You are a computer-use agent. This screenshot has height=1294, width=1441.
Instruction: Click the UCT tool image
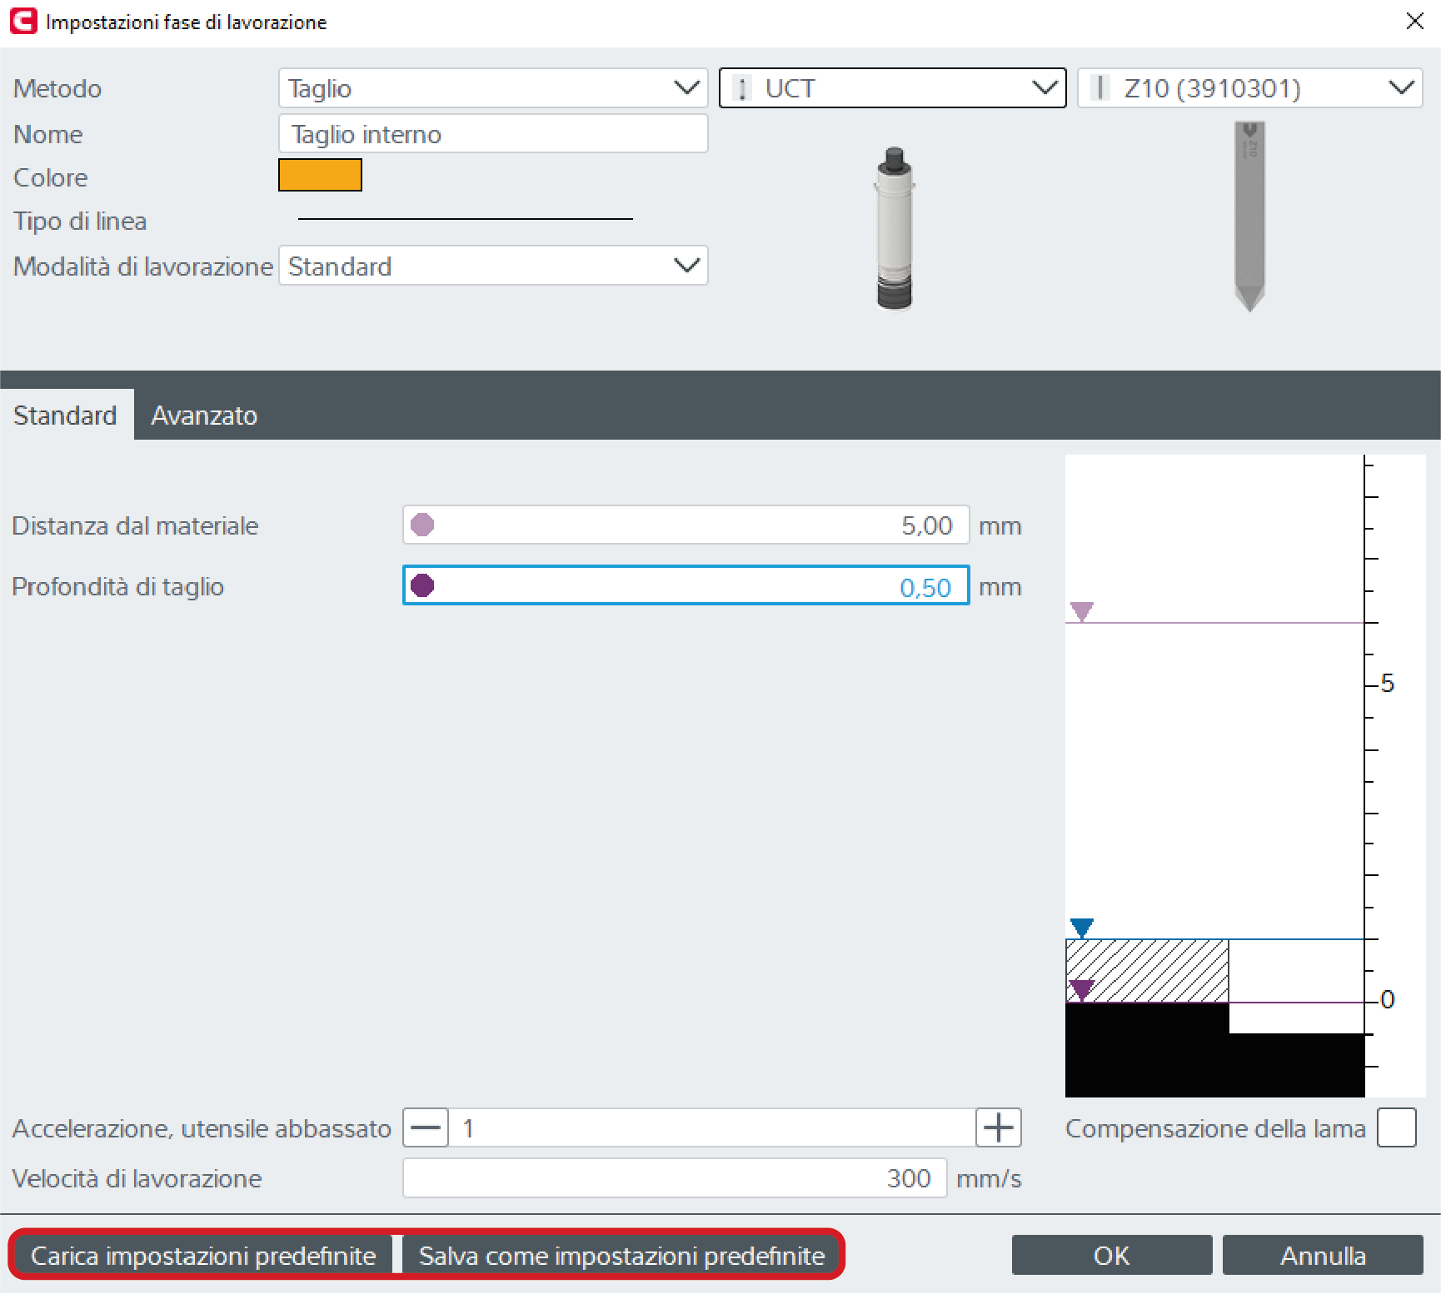point(895,228)
